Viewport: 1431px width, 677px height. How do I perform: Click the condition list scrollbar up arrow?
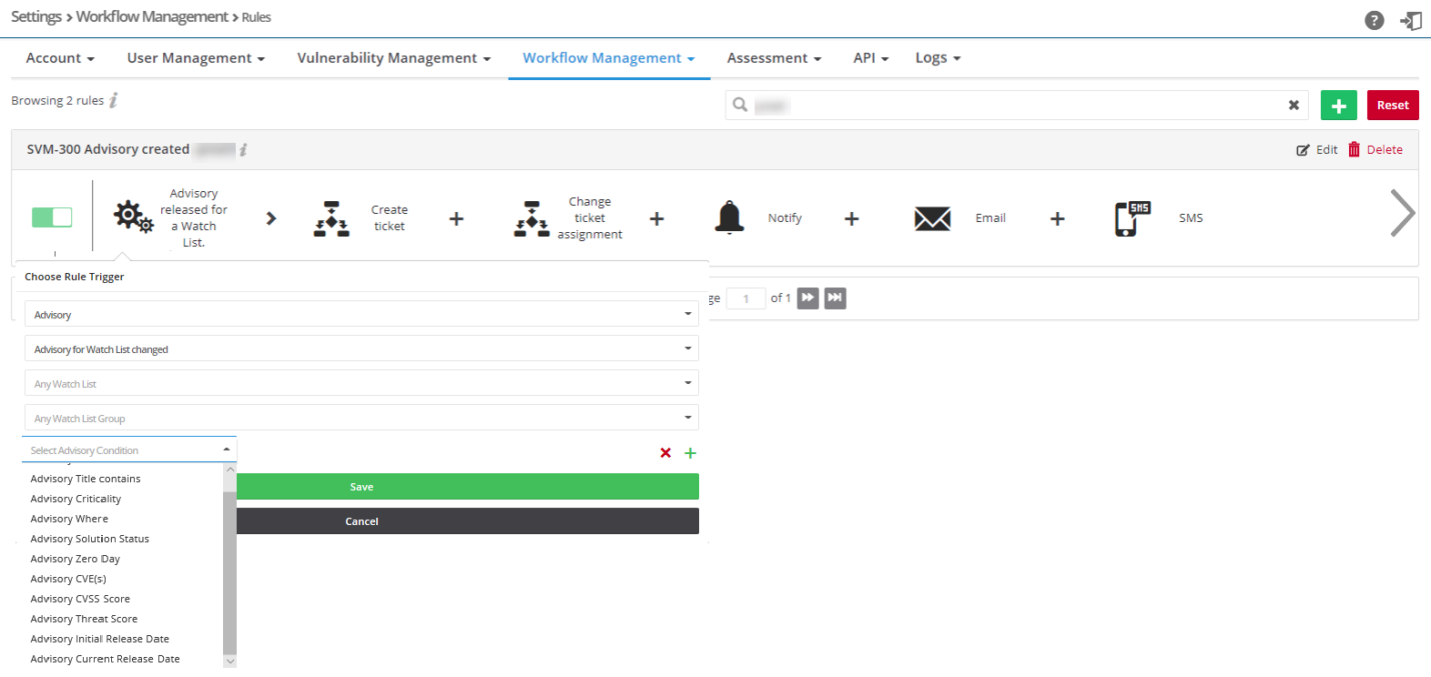point(230,470)
